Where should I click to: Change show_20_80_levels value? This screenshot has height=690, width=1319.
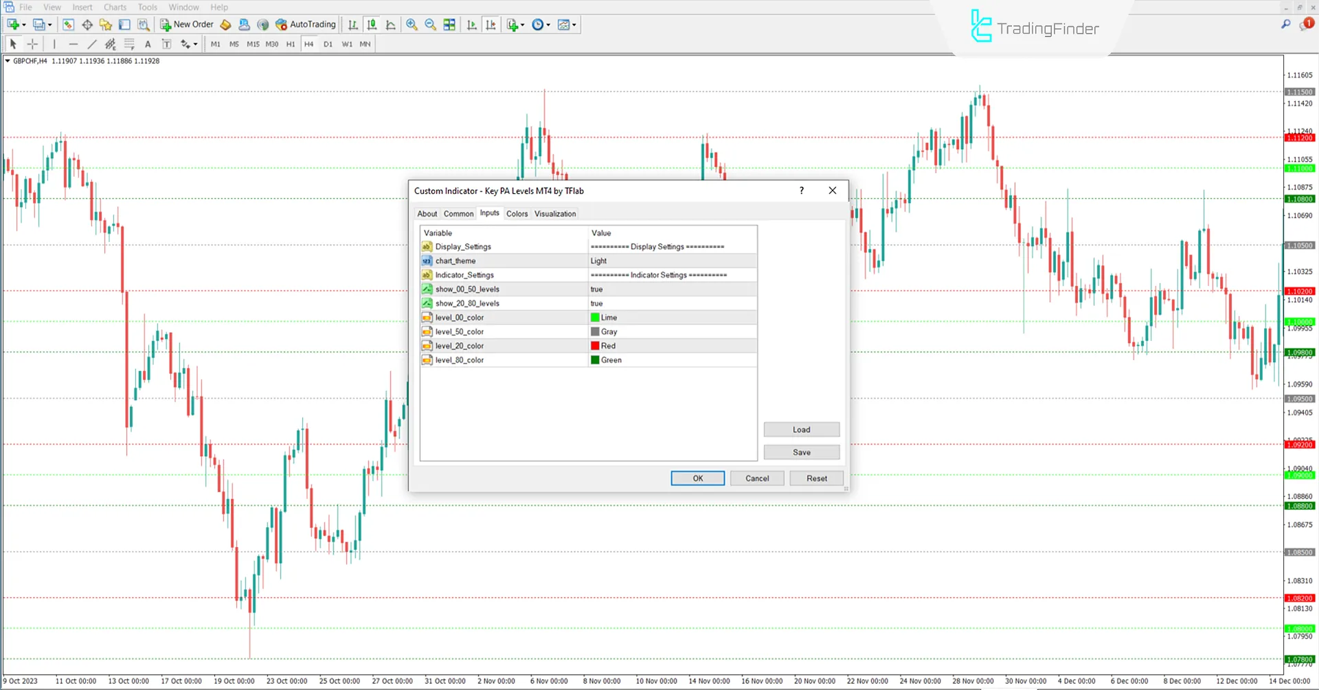tap(672, 303)
